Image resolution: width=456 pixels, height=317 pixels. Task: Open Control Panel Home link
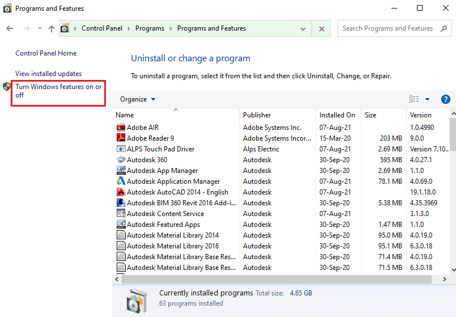click(46, 53)
